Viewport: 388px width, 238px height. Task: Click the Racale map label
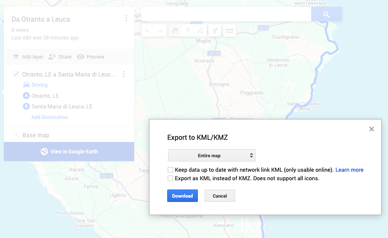(77, 170)
